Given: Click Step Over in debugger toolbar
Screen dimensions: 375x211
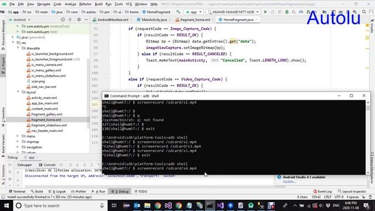Looking at the screenshot, I should point(70,165).
